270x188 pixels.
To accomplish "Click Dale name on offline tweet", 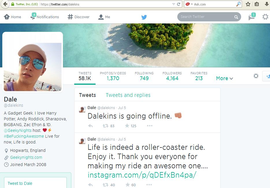I will pos(92,108).
